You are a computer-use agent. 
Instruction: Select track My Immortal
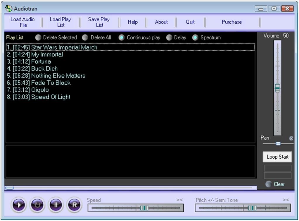click(x=130, y=54)
